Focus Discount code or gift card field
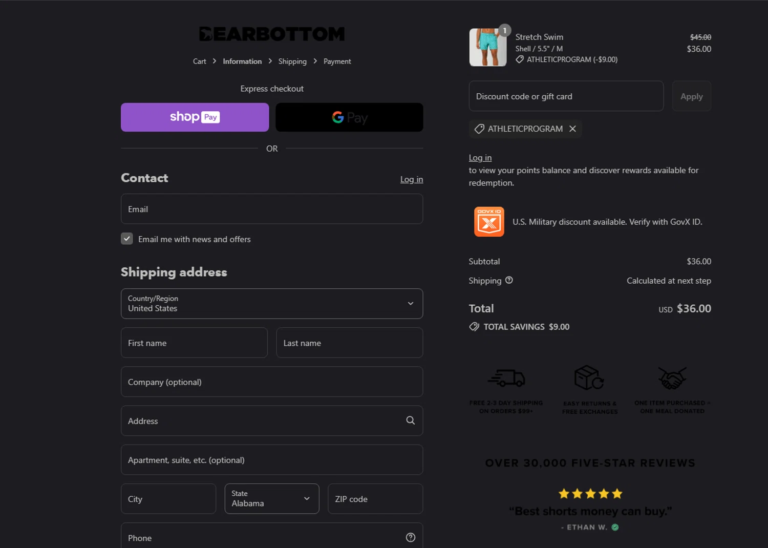The height and width of the screenshot is (548, 768). point(566,96)
